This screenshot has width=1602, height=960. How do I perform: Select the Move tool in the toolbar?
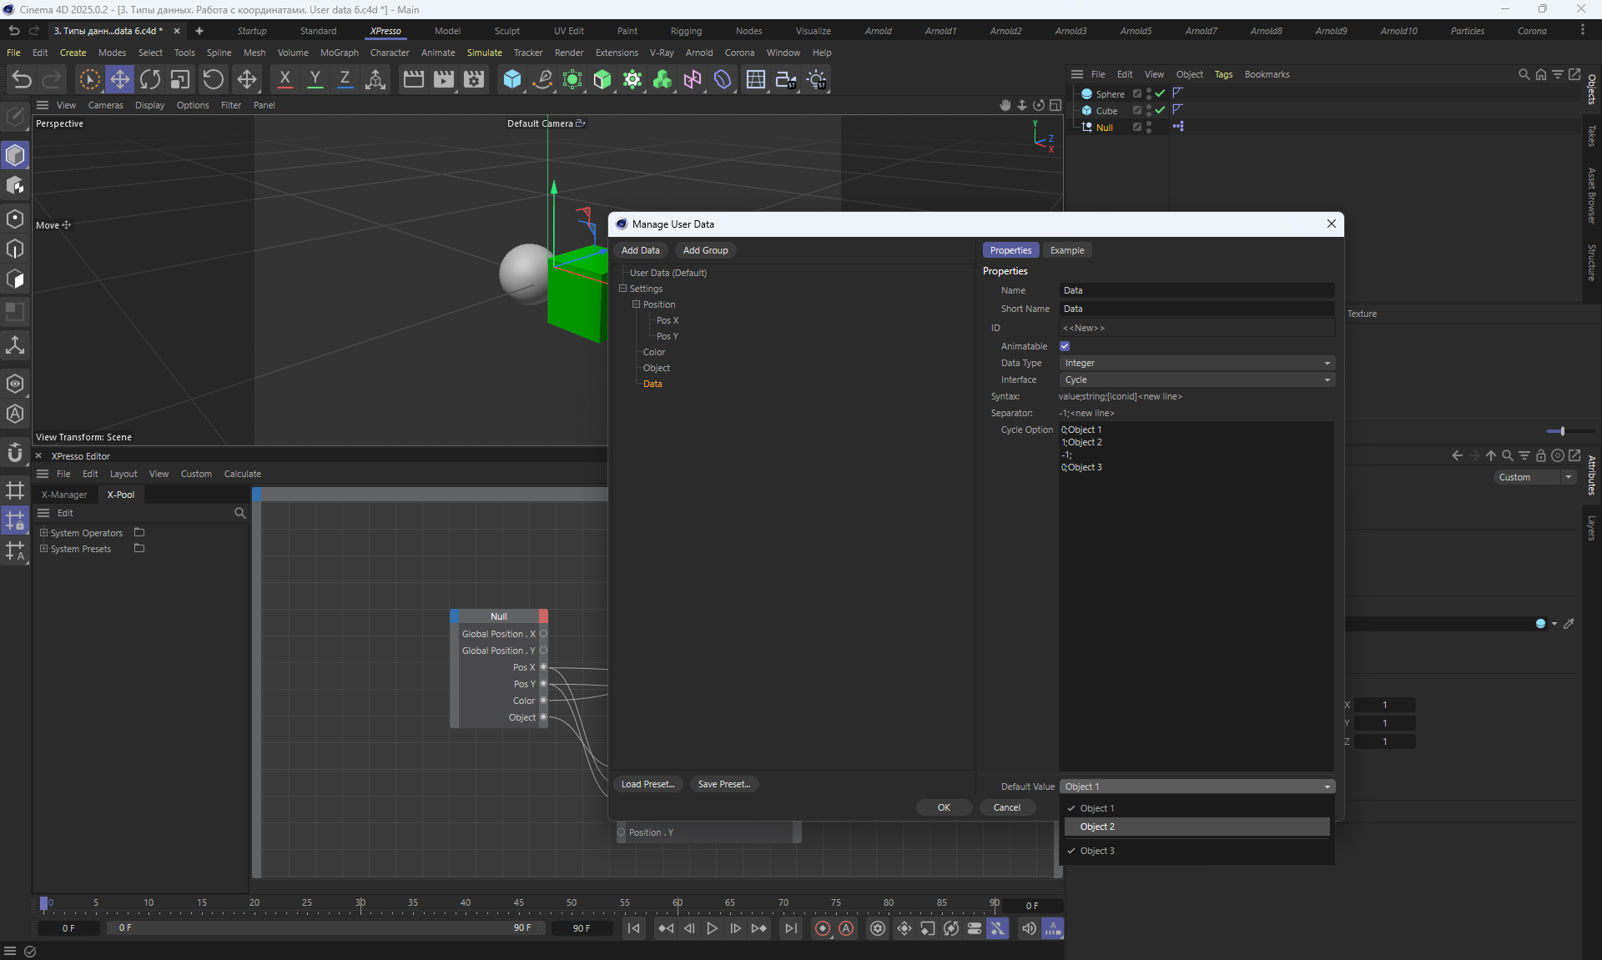click(119, 79)
